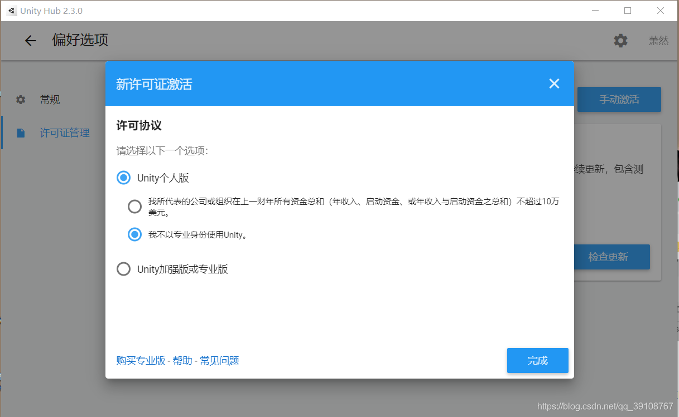This screenshot has height=417, width=679.
Task: Open the settings gear icon in header
Action: coord(620,41)
